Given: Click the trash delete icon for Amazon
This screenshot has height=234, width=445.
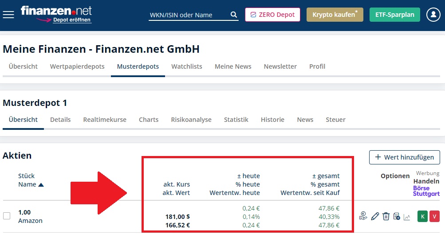Looking at the screenshot, I should [386, 216].
